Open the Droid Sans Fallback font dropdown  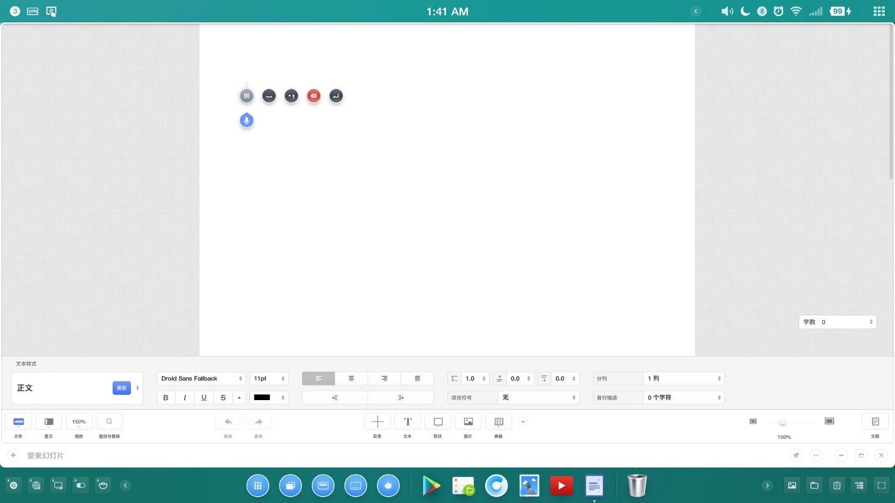click(x=201, y=378)
